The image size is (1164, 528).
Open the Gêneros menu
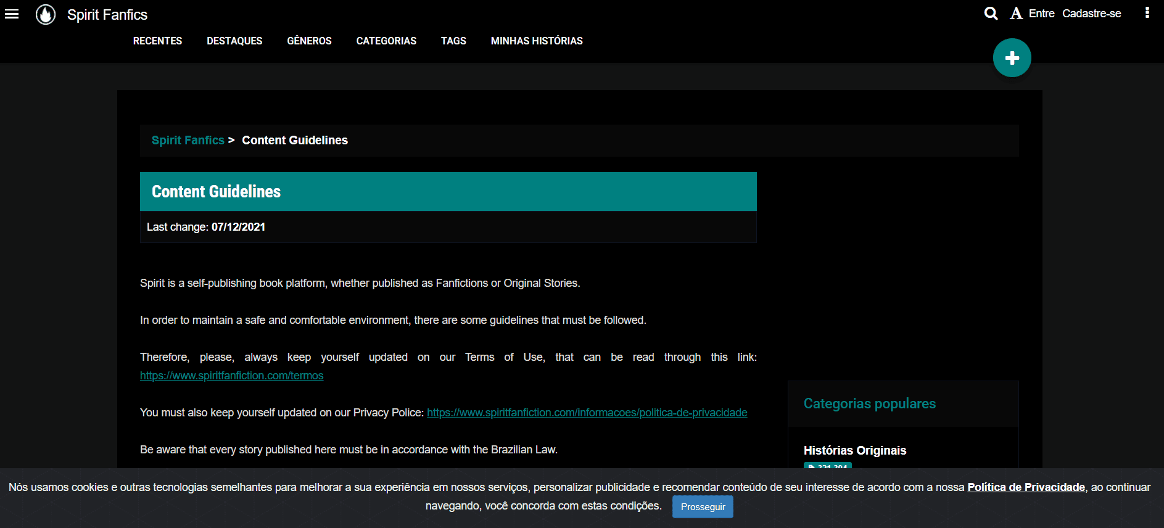pos(309,41)
